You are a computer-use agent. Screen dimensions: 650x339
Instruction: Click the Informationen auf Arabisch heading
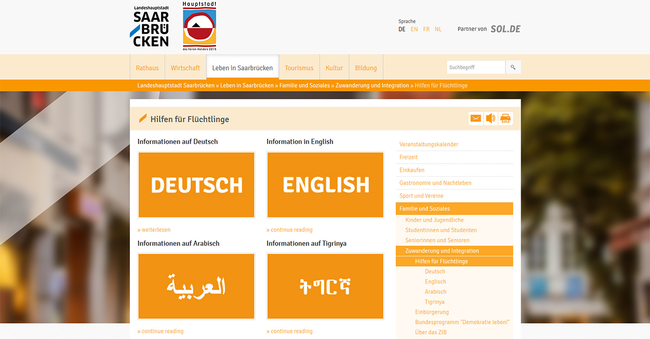[179, 243]
